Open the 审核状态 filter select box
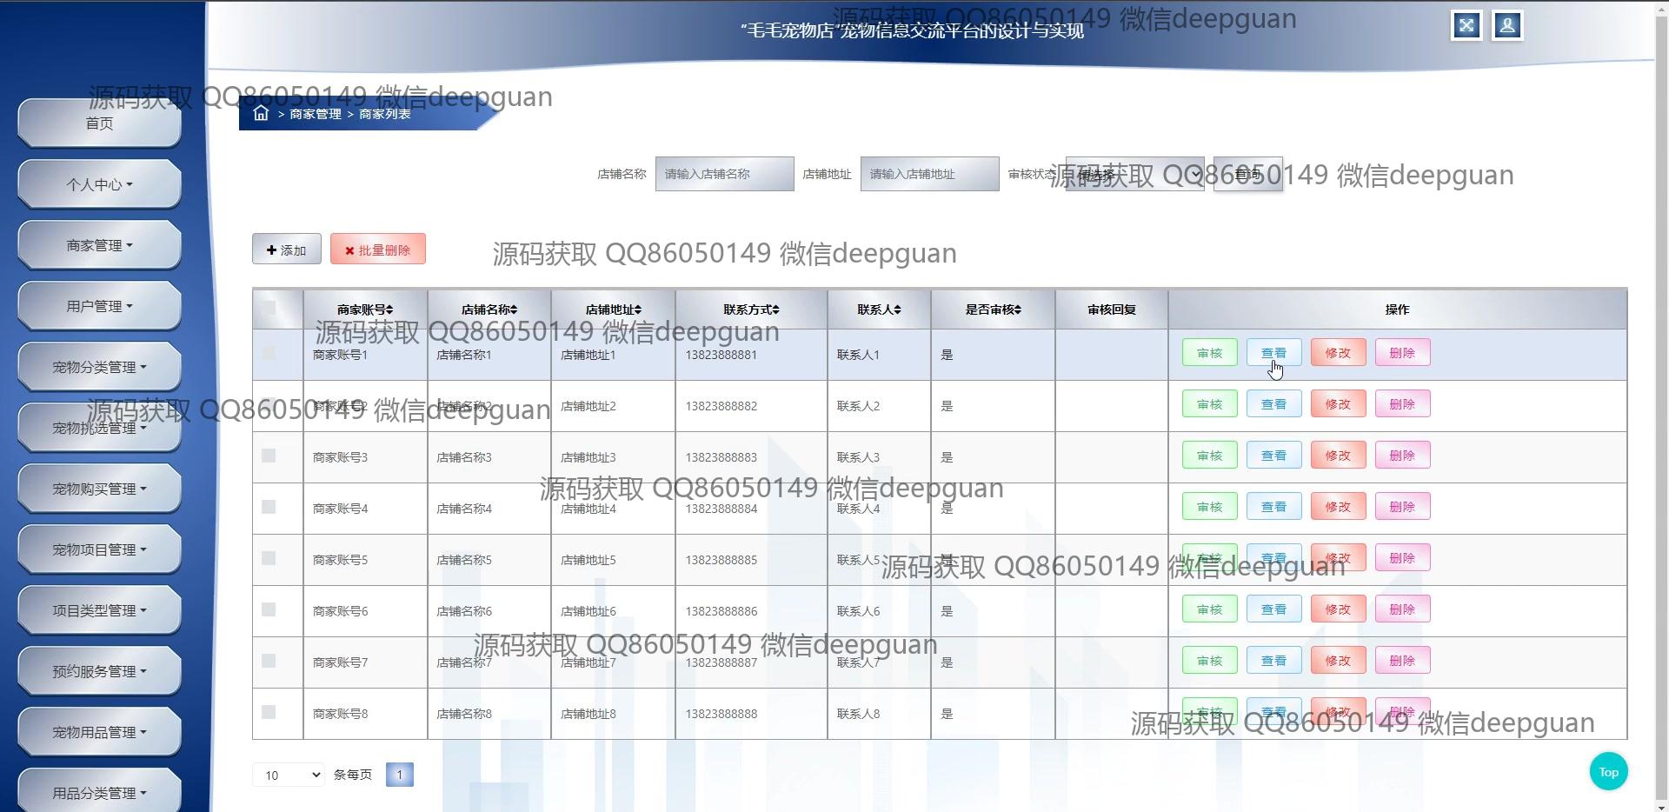1669x812 pixels. 1134,174
